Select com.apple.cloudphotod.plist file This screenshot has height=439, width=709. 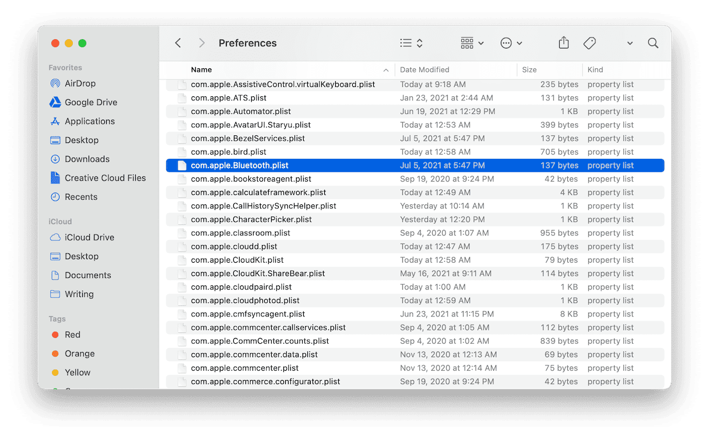coord(415,301)
